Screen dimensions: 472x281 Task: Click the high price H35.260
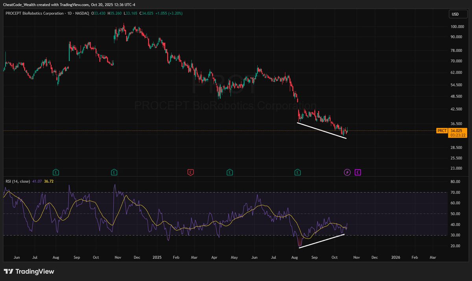[x=115, y=13]
